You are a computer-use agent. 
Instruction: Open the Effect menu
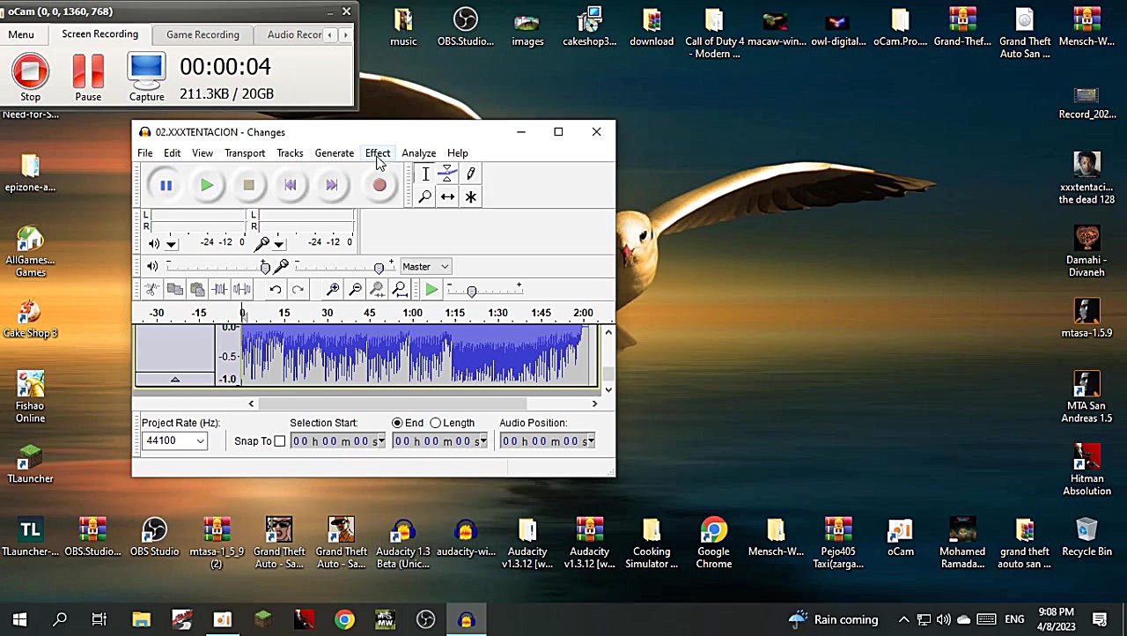click(x=378, y=153)
